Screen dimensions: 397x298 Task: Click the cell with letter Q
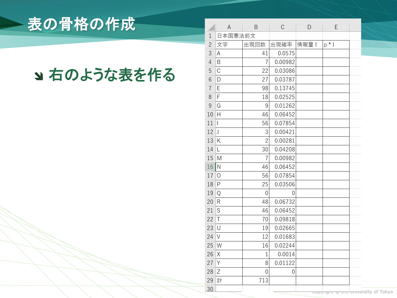point(229,193)
